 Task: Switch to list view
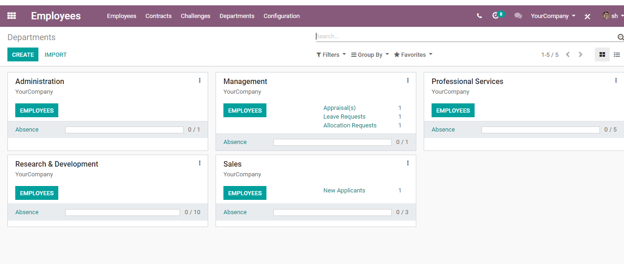pyautogui.click(x=617, y=54)
